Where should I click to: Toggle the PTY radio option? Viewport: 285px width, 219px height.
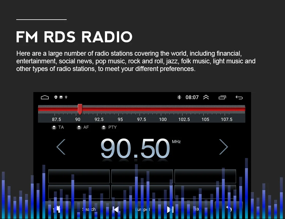(109, 127)
